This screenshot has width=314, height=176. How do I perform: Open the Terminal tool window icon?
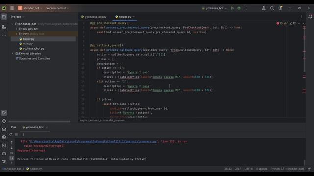[x=4, y=146]
